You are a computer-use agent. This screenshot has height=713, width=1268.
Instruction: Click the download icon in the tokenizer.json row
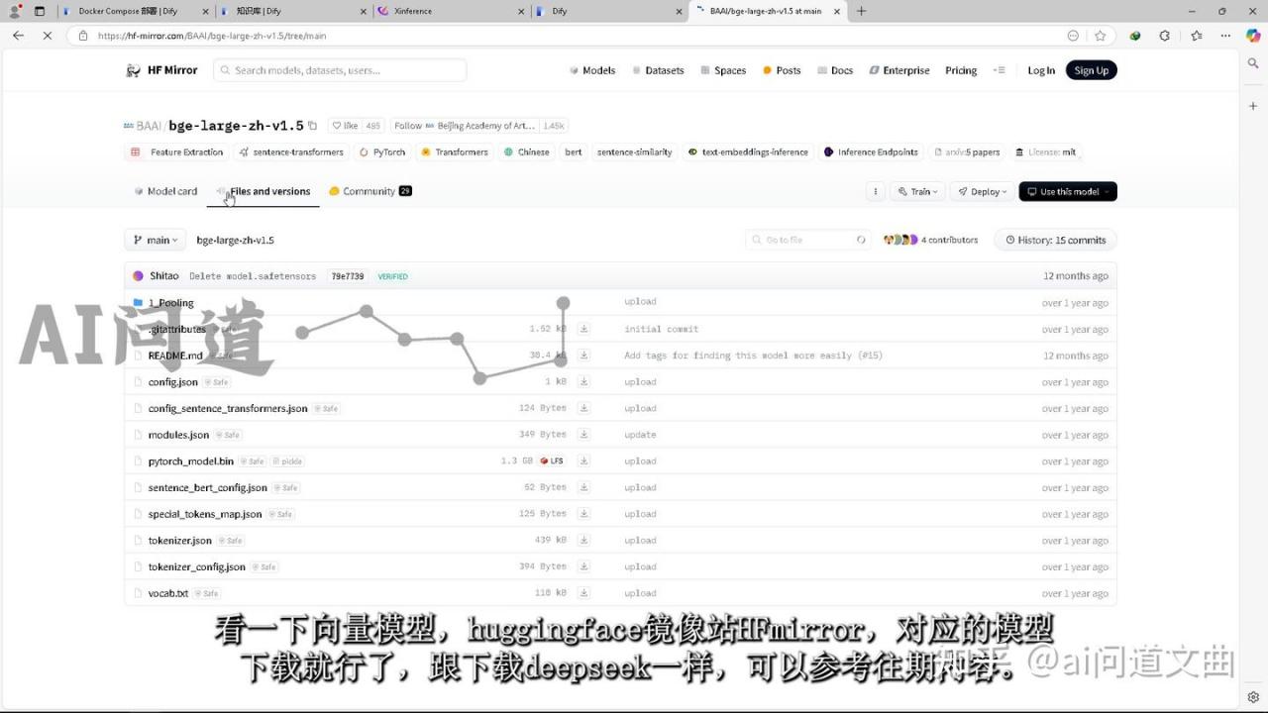click(x=583, y=540)
